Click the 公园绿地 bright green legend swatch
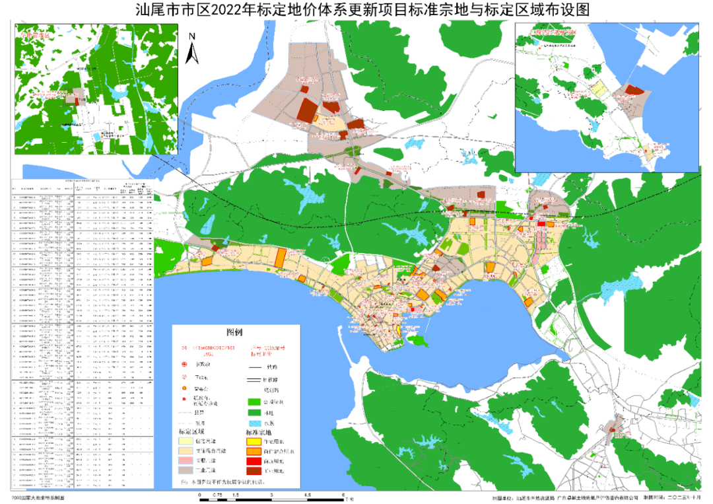Image resolution: width=713 pixels, height=504 pixels. tap(254, 402)
